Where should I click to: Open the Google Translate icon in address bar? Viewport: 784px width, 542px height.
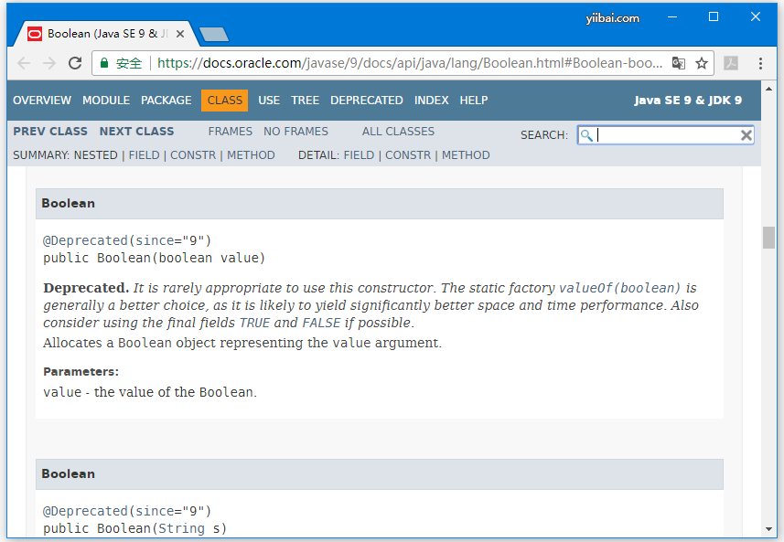679,64
